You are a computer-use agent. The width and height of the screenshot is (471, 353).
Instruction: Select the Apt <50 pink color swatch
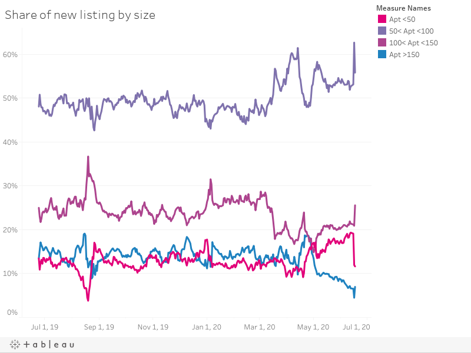(x=382, y=19)
